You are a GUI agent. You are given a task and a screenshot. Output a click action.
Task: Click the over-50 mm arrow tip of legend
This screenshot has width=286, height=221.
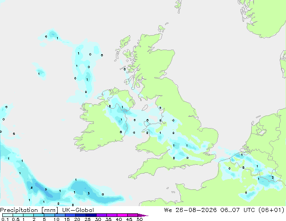point(143,215)
